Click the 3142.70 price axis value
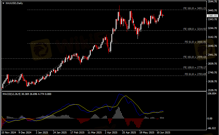 [212, 37]
